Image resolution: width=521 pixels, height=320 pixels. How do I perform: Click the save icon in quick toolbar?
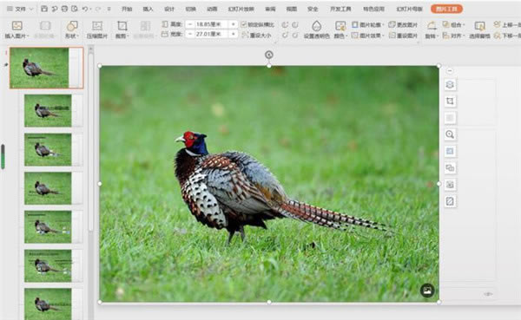pos(44,9)
